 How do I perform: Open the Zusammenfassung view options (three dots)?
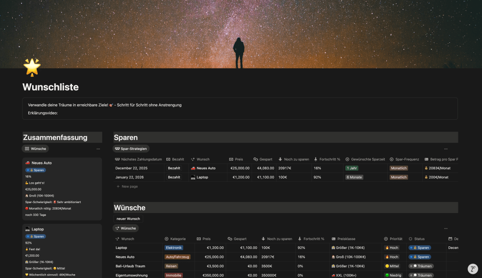(x=98, y=148)
